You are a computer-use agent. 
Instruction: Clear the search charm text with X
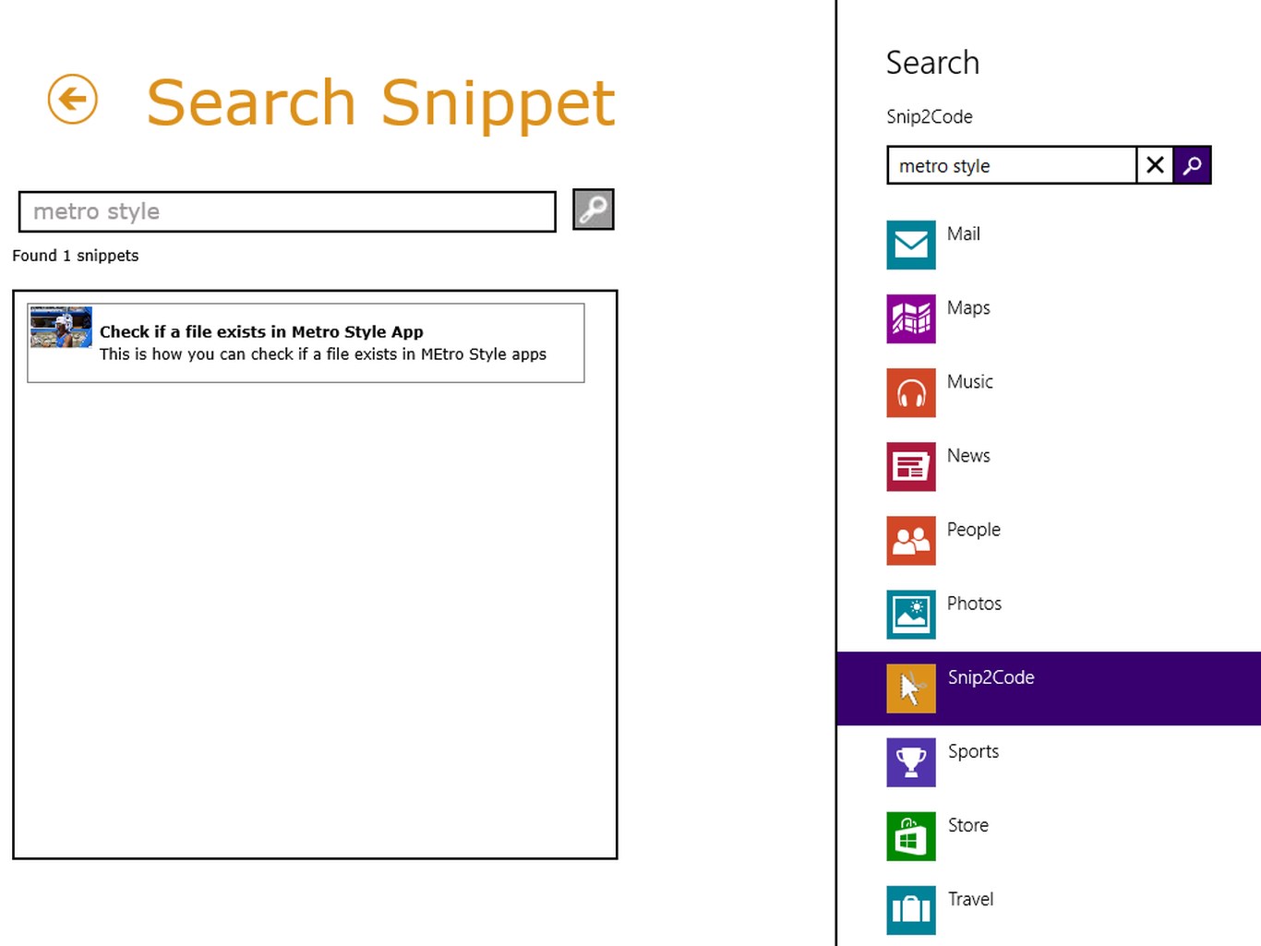coord(1155,165)
